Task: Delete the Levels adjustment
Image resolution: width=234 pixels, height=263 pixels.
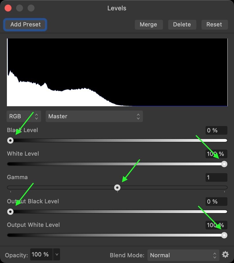Action: (182, 25)
